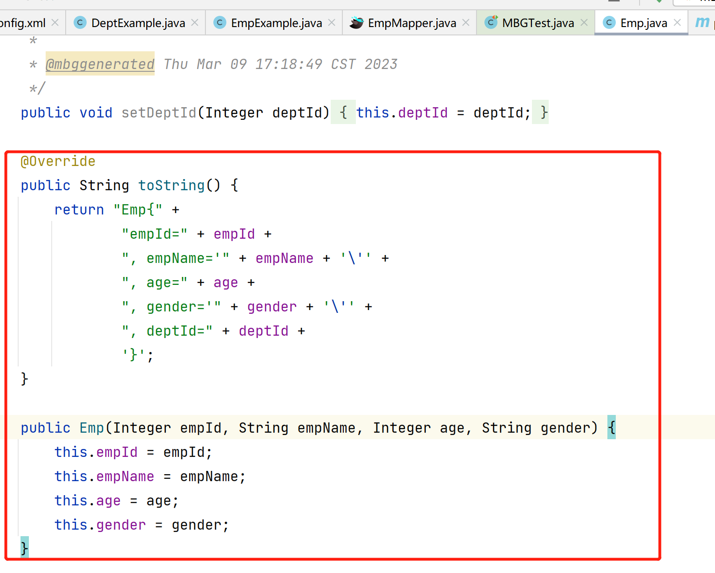Close the config.xml tab
The width and height of the screenshot is (715, 573).
55,22
